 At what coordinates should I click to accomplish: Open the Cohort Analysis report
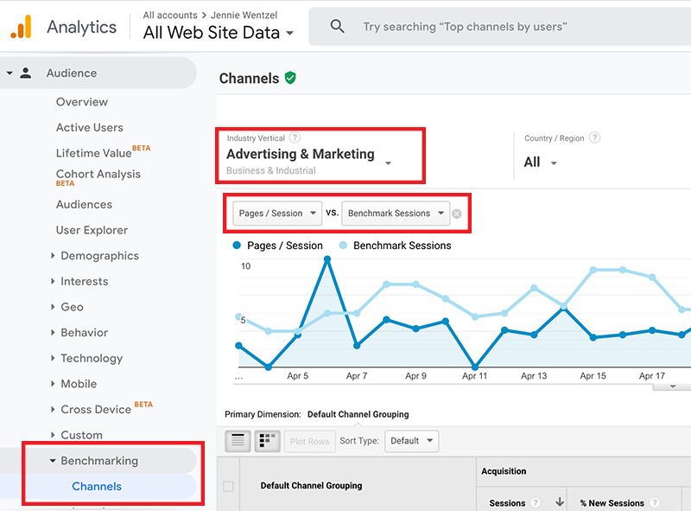click(x=98, y=176)
